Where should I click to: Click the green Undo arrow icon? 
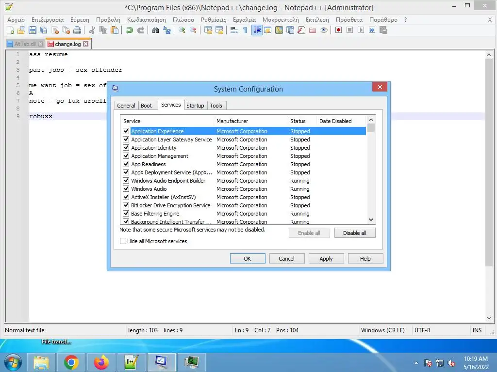pos(129,30)
